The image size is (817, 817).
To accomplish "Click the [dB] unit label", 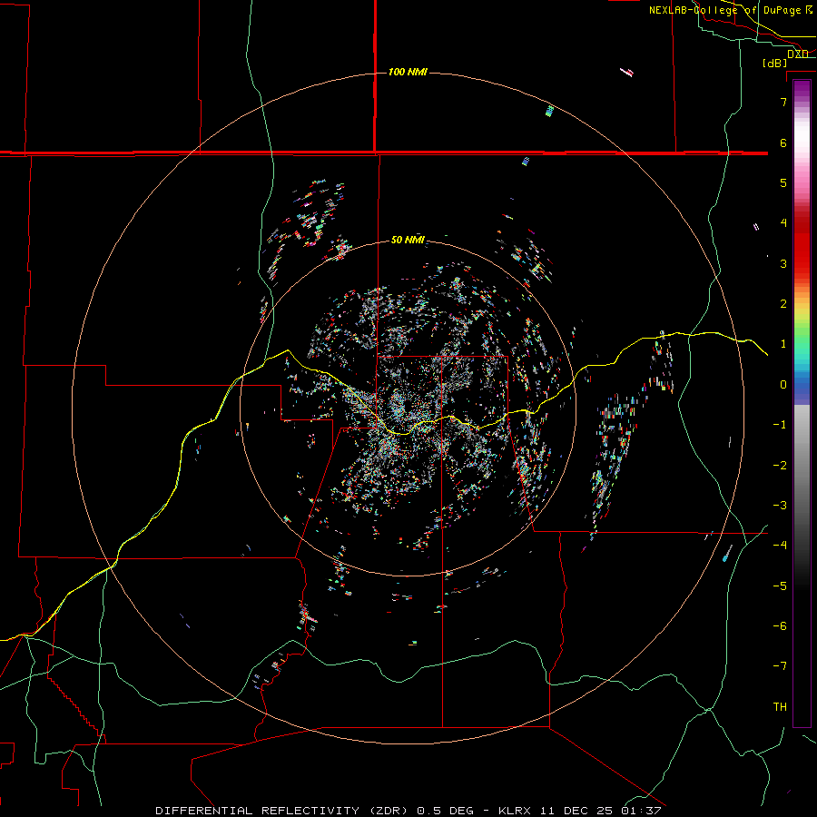I will [775, 63].
